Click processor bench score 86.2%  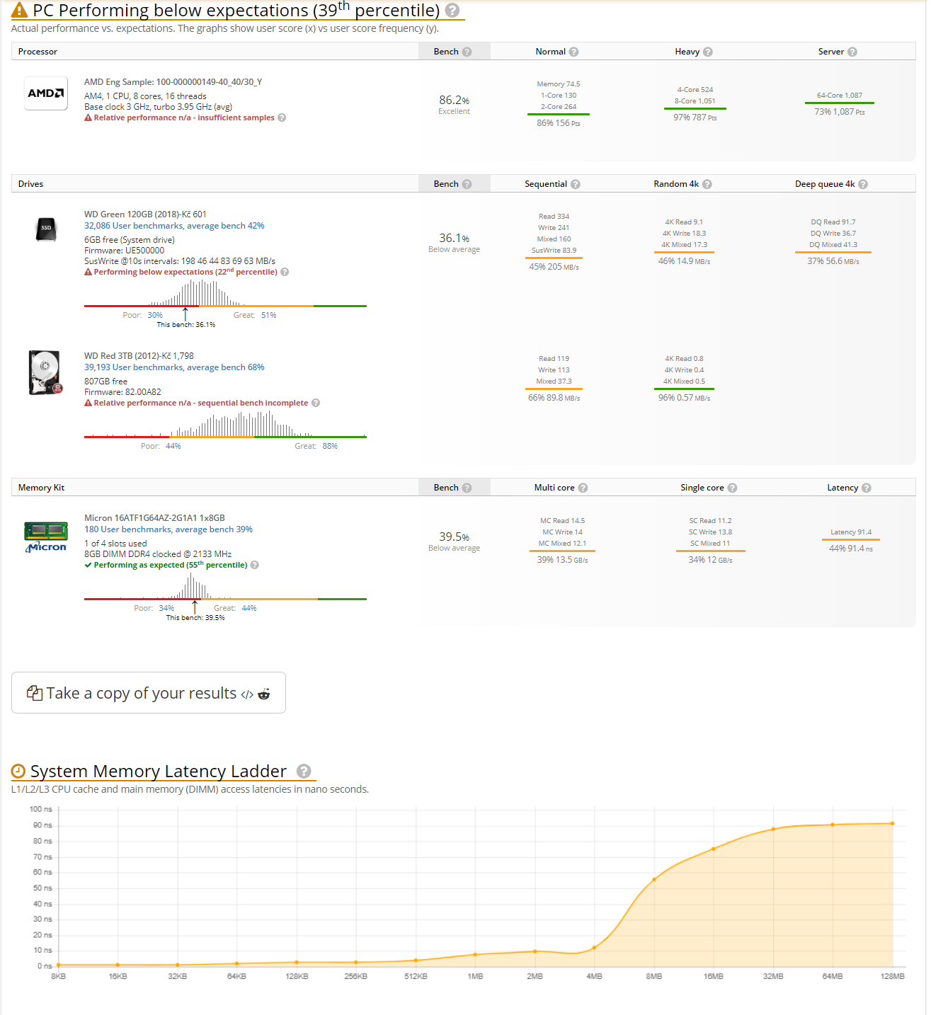click(x=454, y=100)
